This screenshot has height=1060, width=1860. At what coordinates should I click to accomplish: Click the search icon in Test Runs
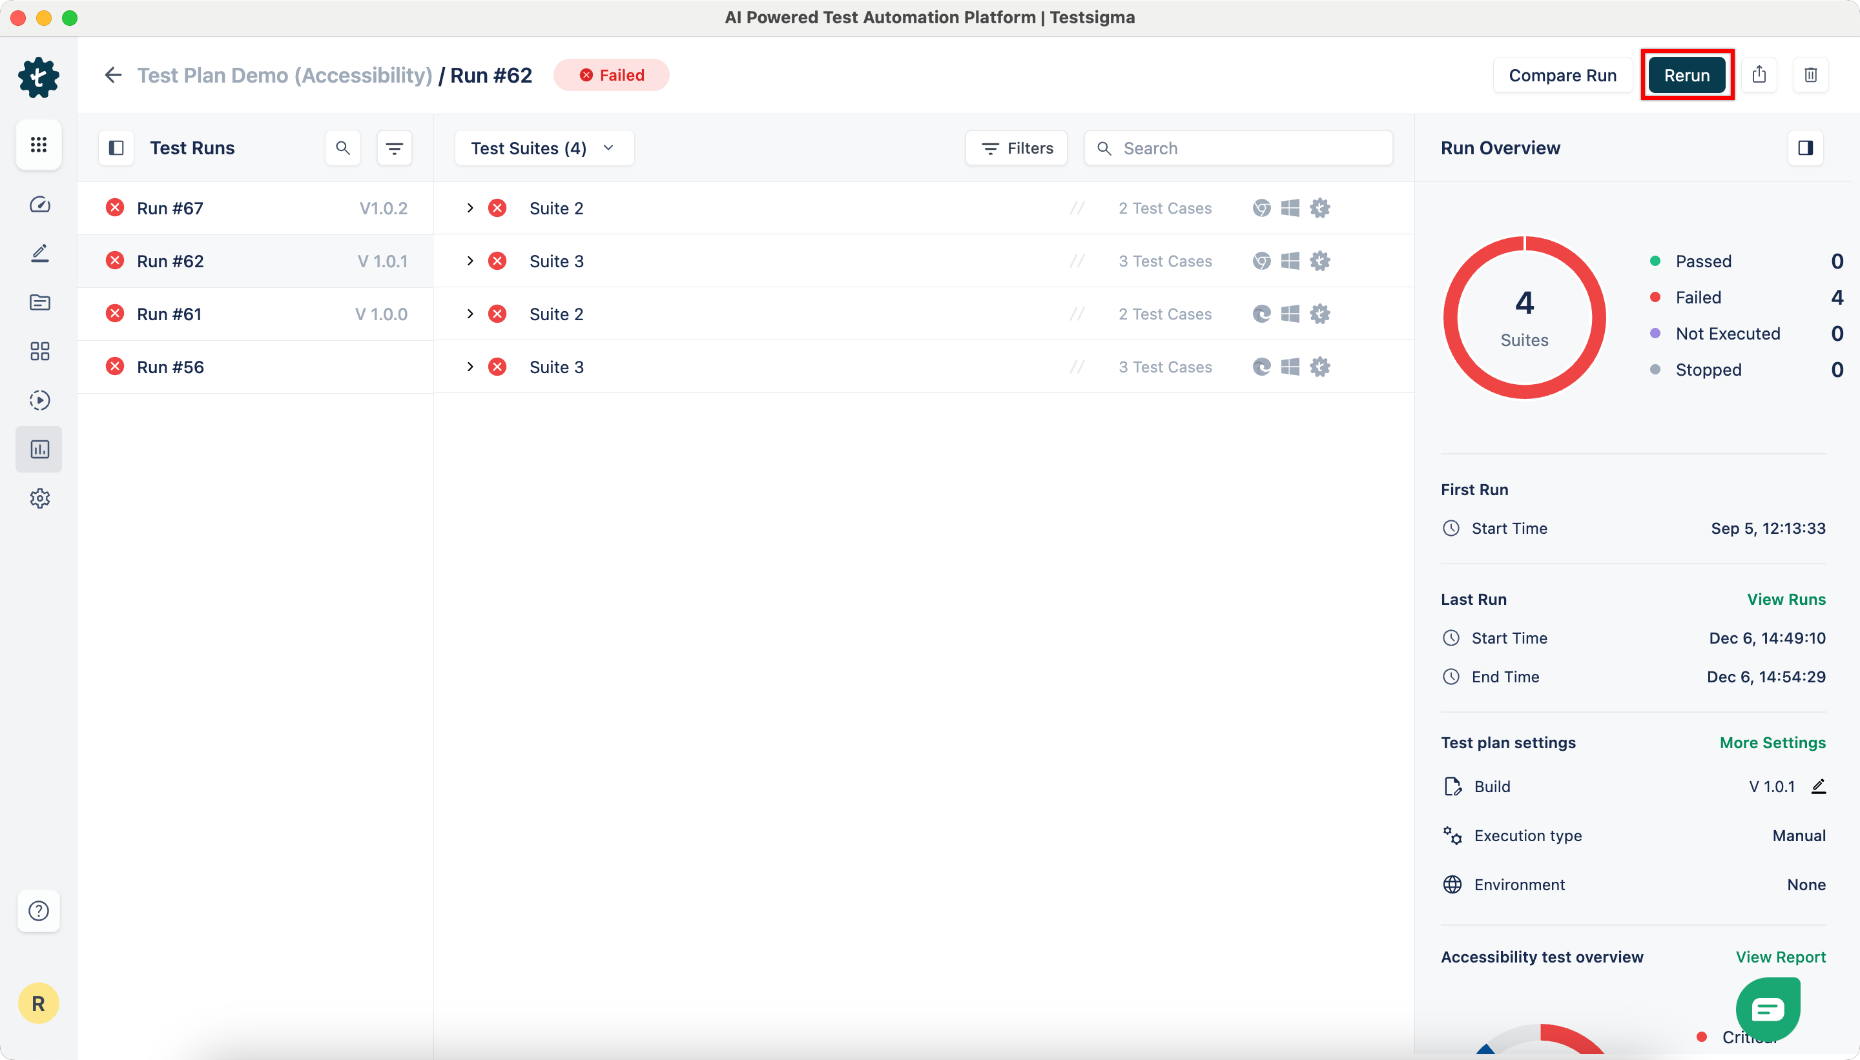pyautogui.click(x=342, y=148)
